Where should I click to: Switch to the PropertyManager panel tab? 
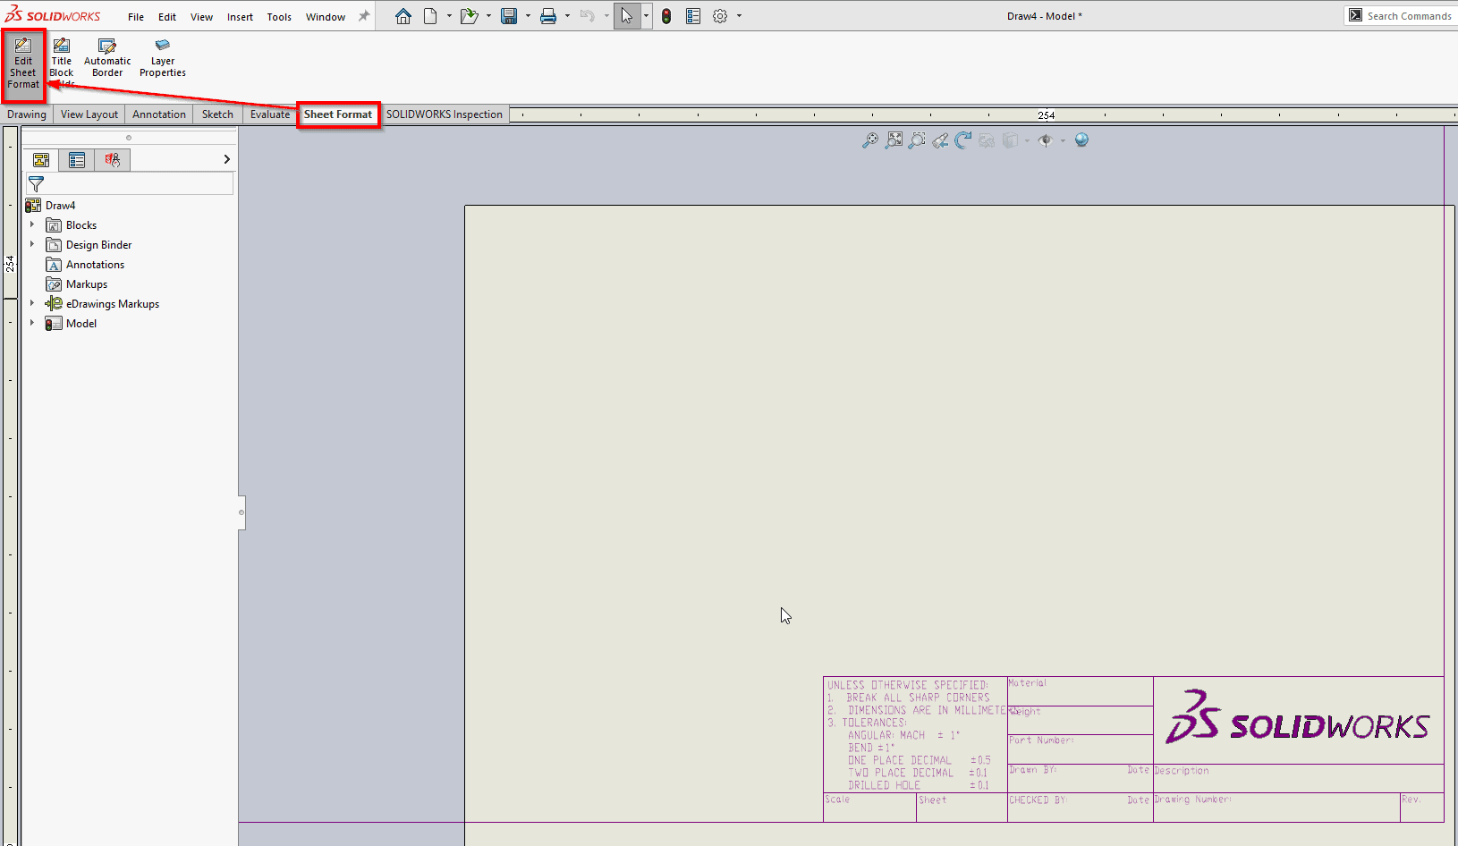pyautogui.click(x=77, y=160)
